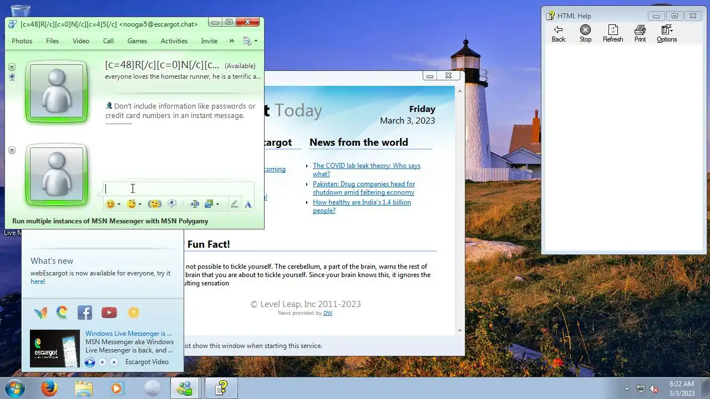This screenshot has height=399, width=710.
Task: Open the Files menu in chat window
Action: click(53, 41)
